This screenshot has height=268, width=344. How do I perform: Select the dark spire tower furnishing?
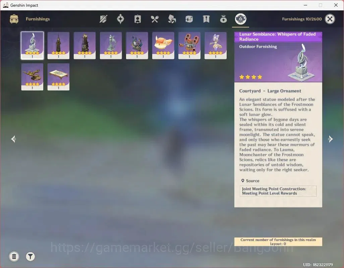tap(58, 45)
